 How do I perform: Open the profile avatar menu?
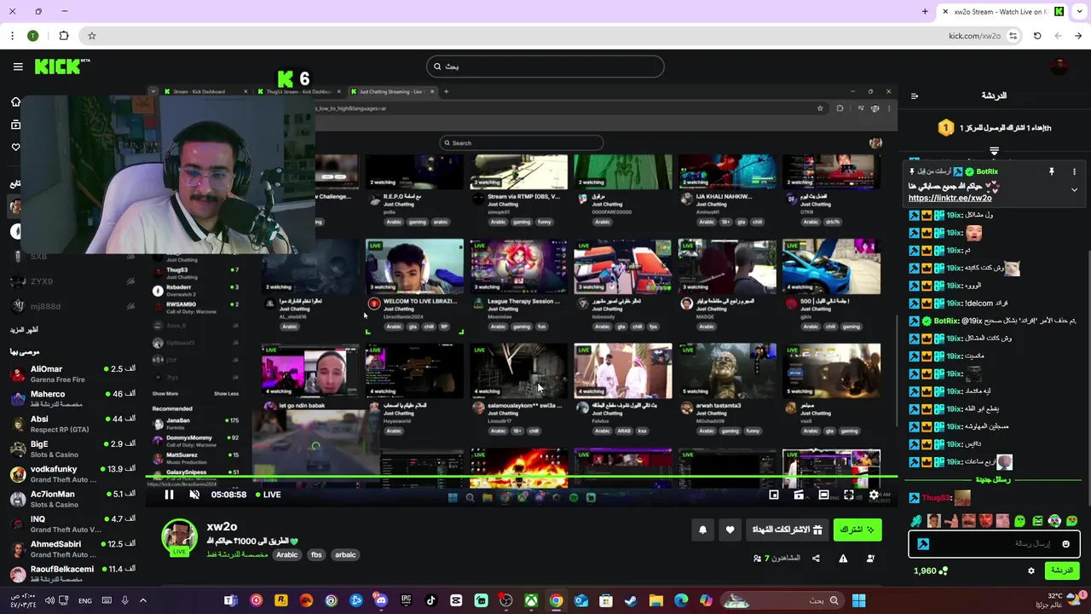(x=1059, y=67)
